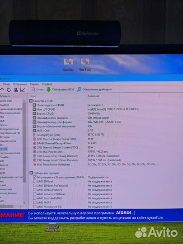This screenshot has width=183, height=244.
Task: Select Разгон in the tree
Action: tap(4, 125)
